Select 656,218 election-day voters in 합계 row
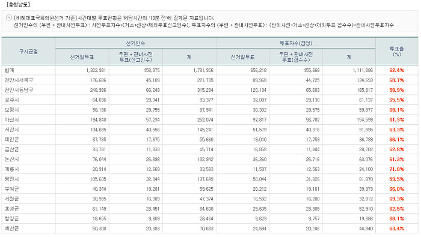Screen dimensions: 421x237 258,70
